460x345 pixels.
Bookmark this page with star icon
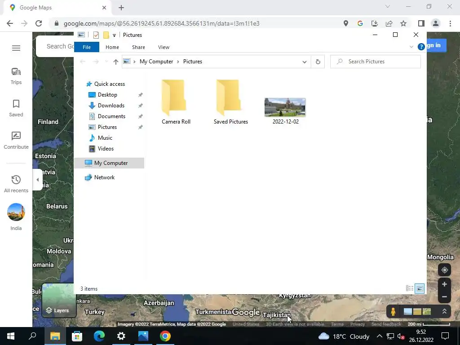click(x=403, y=23)
